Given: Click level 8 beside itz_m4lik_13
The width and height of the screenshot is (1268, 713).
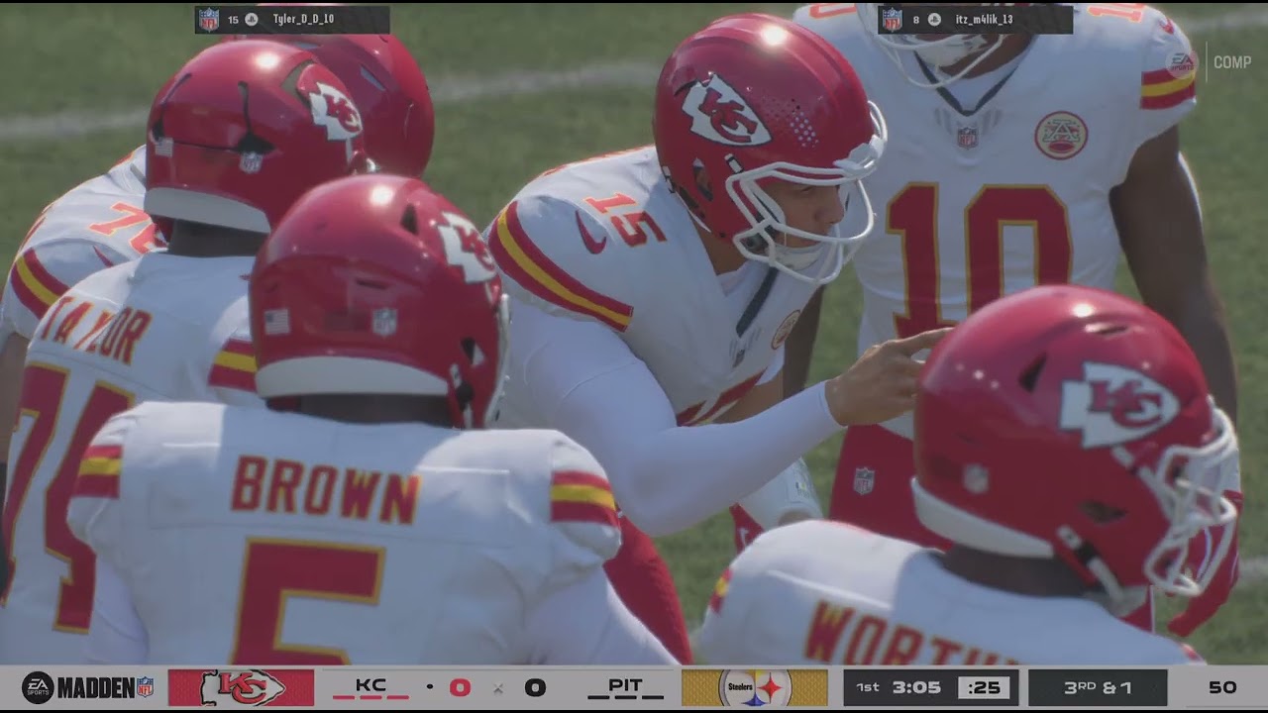Looking at the screenshot, I should click(916, 19).
